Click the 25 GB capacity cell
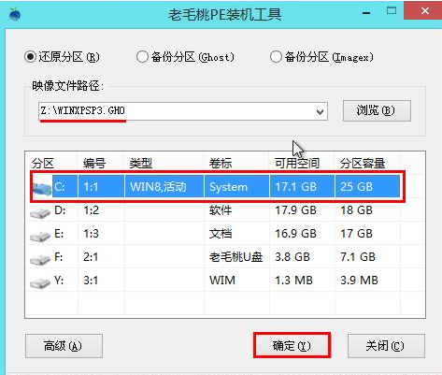 click(x=357, y=187)
